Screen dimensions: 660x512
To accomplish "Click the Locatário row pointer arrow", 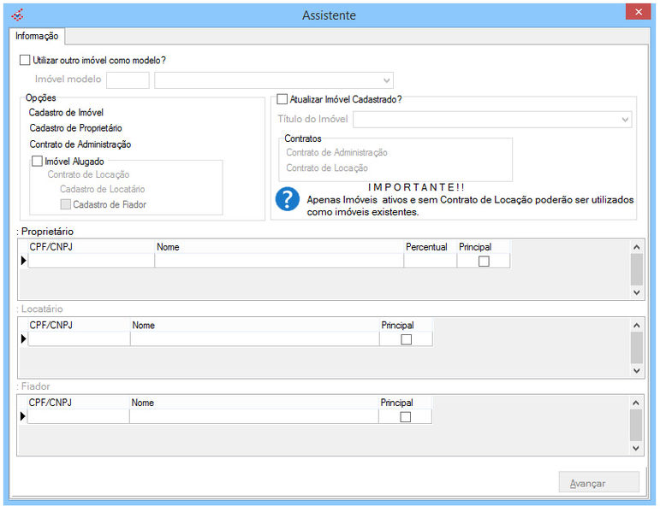I will coord(23,339).
